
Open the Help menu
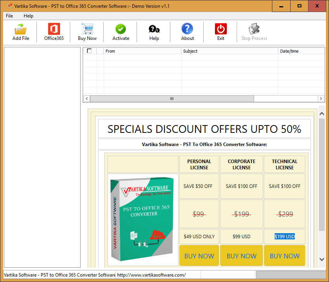[28, 16]
